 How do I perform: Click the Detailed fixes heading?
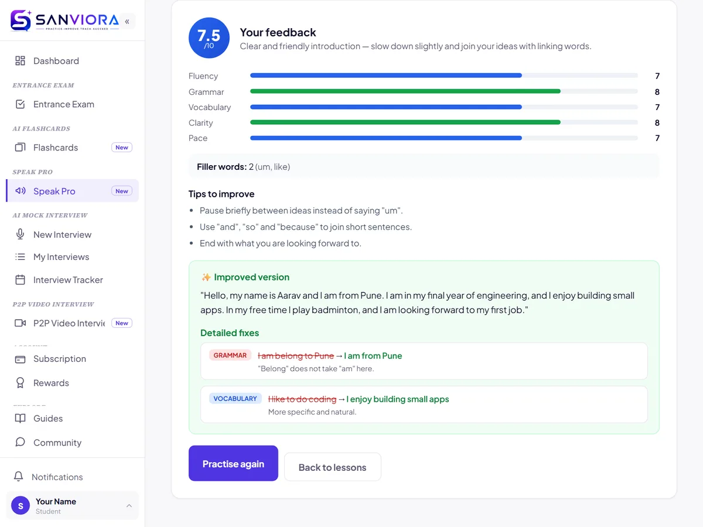(x=230, y=333)
